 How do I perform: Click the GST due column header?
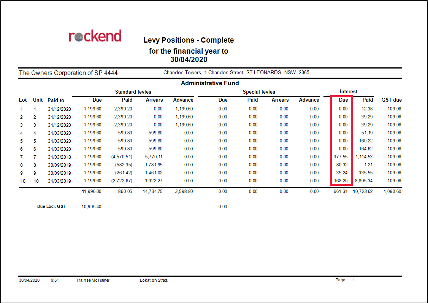pos(392,100)
